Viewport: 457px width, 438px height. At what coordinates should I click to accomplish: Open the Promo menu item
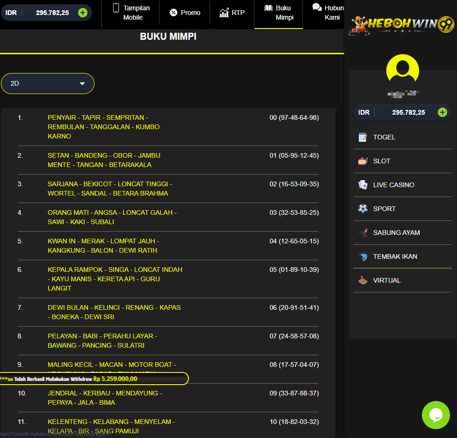click(185, 13)
